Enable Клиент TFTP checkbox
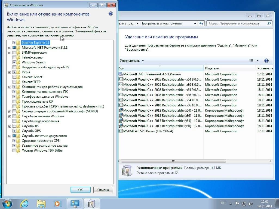The image size is (279, 209). [14, 82]
